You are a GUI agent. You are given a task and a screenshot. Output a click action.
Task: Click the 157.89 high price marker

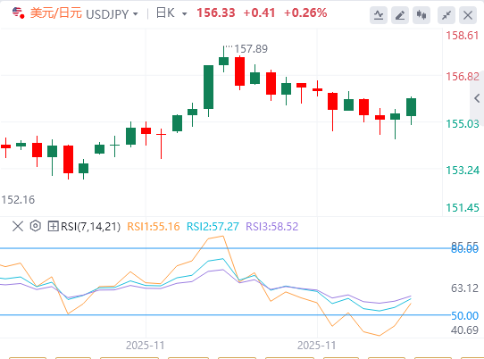point(251,49)
